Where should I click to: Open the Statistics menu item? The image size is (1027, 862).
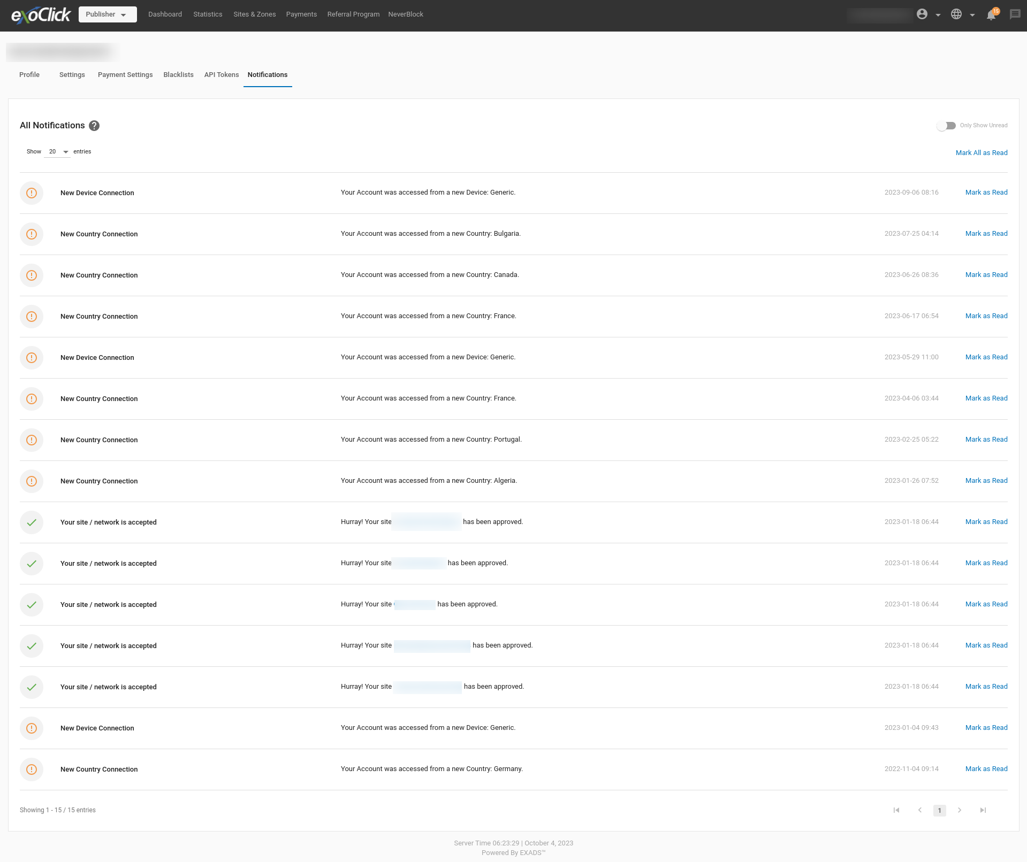coord(208,14)
